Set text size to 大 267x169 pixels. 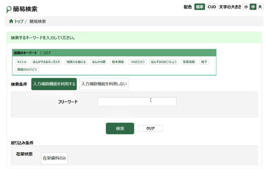point(260,7)
